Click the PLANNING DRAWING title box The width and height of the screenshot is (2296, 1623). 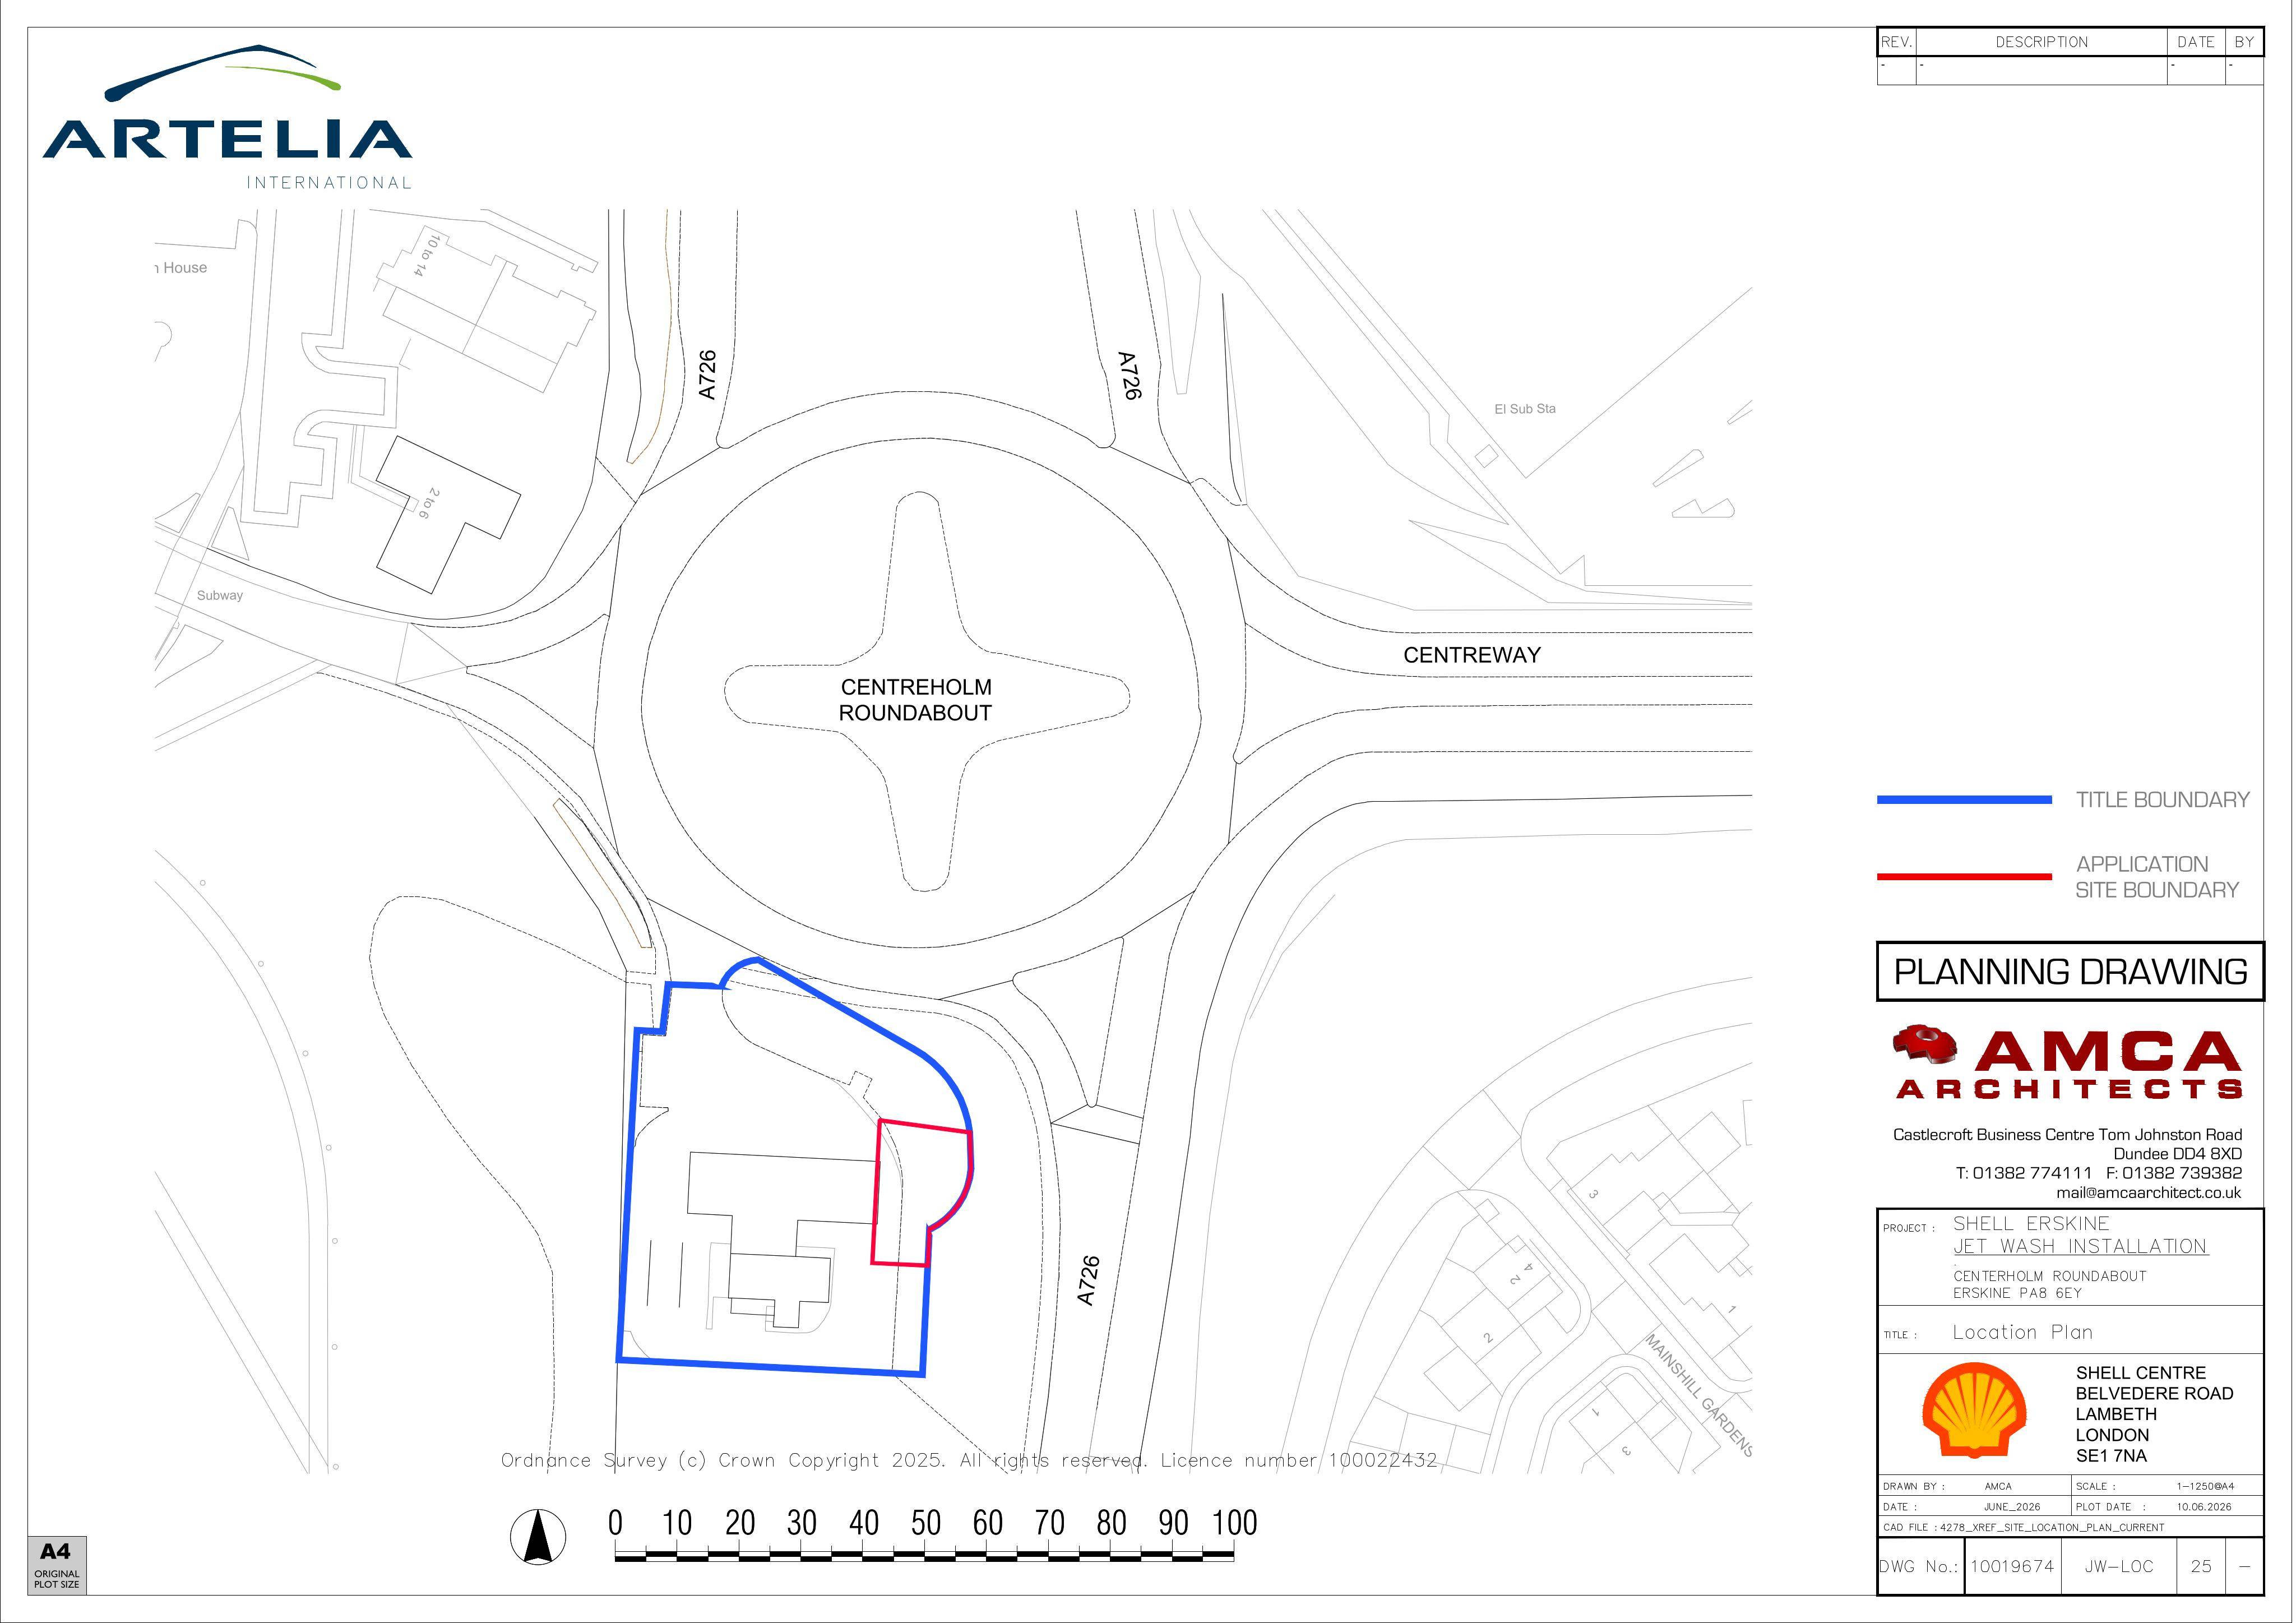[x=2070, y=971]
